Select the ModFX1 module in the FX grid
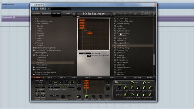Image resolution: width=194 pixels, height=109 pixels. tap(86, 88)
